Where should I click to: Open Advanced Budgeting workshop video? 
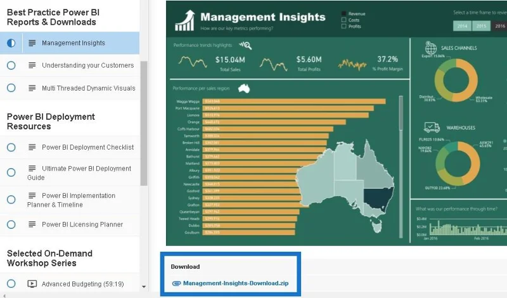(82, 284)
